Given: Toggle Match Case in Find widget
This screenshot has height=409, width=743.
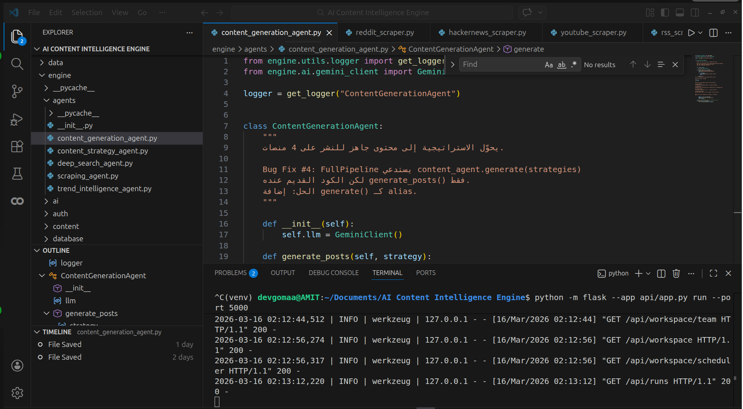Looking at the screenshot, I should point(549,65).
